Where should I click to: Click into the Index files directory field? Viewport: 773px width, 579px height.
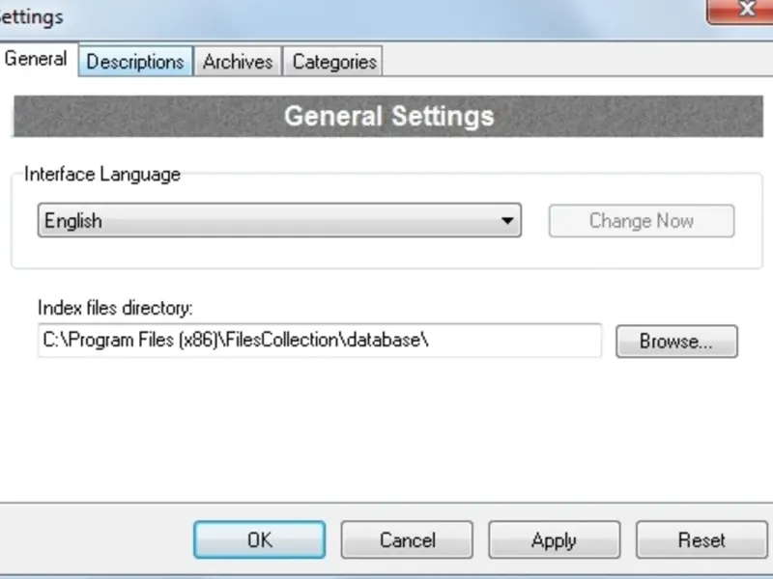[320, 341]
